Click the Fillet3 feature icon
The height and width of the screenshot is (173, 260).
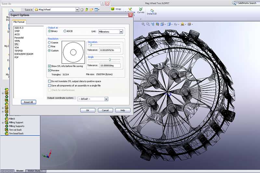tap(6, 119)
